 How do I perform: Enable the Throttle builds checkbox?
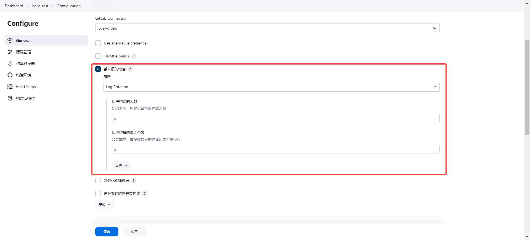(98, 56)
